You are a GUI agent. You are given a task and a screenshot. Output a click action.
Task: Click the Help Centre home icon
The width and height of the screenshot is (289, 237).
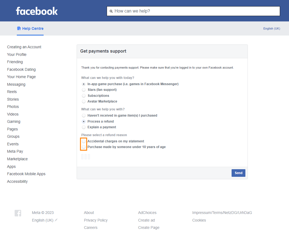pos(19,28)
